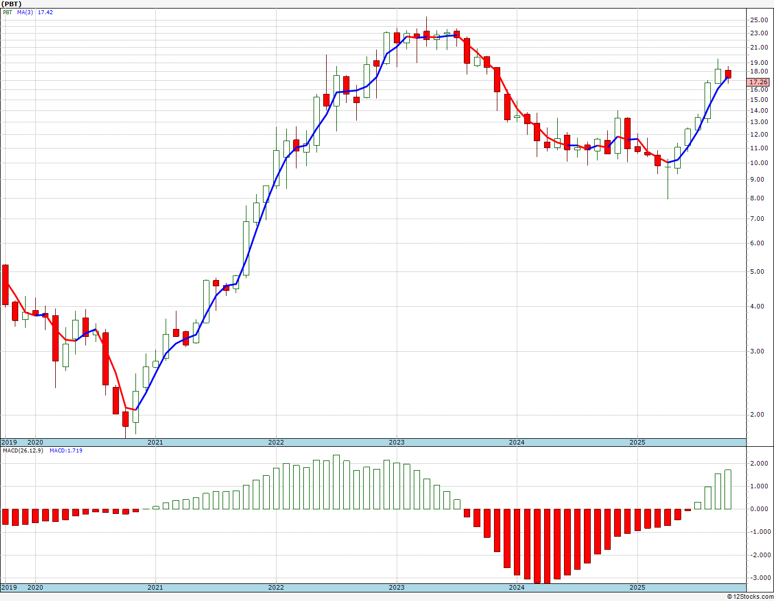Click 2023 on the MACD panel time axis
This screenshot has width=774, height=601.
point(397,587)
